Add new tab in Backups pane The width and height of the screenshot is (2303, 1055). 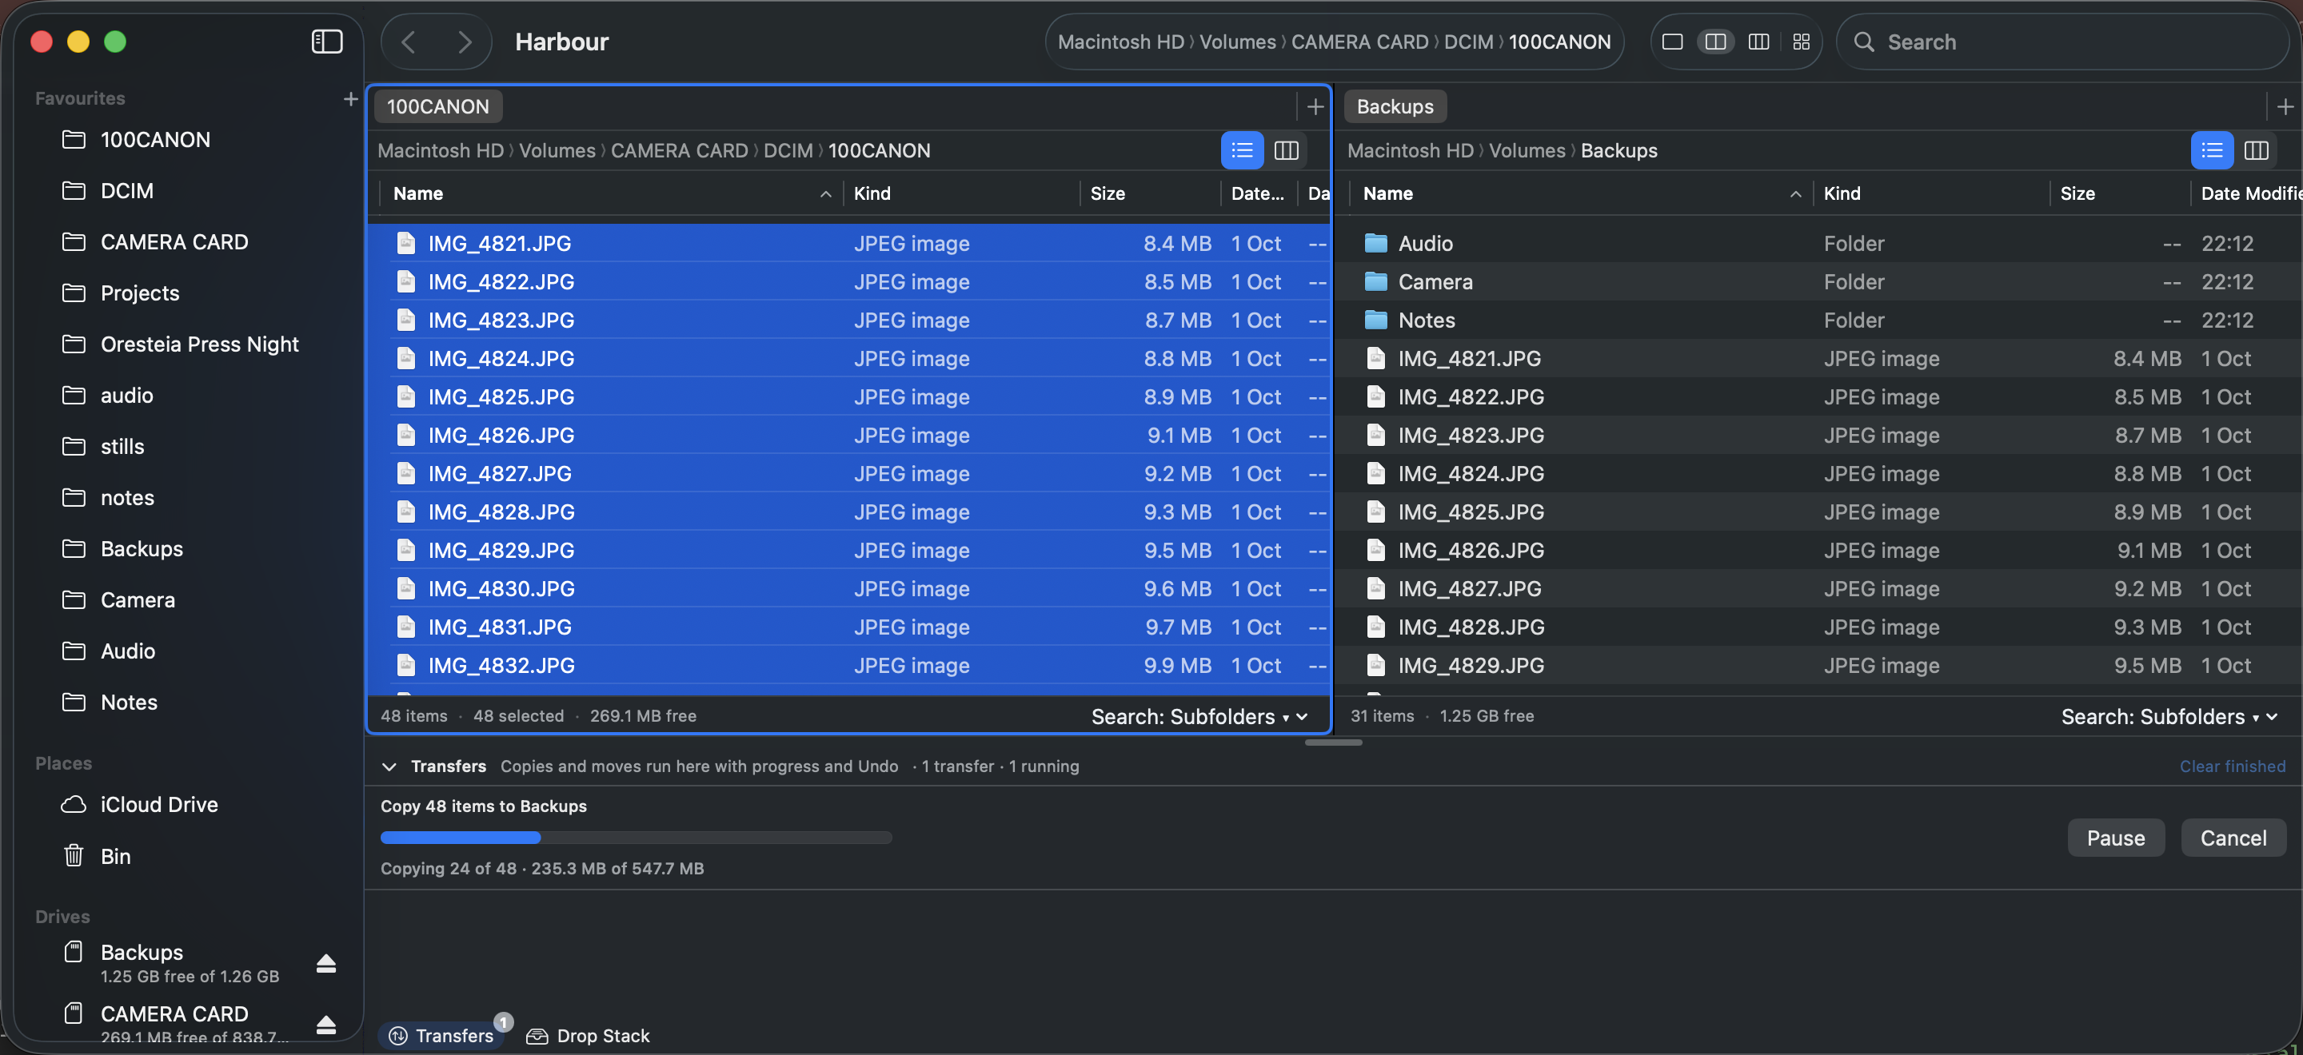(2285, 107)
